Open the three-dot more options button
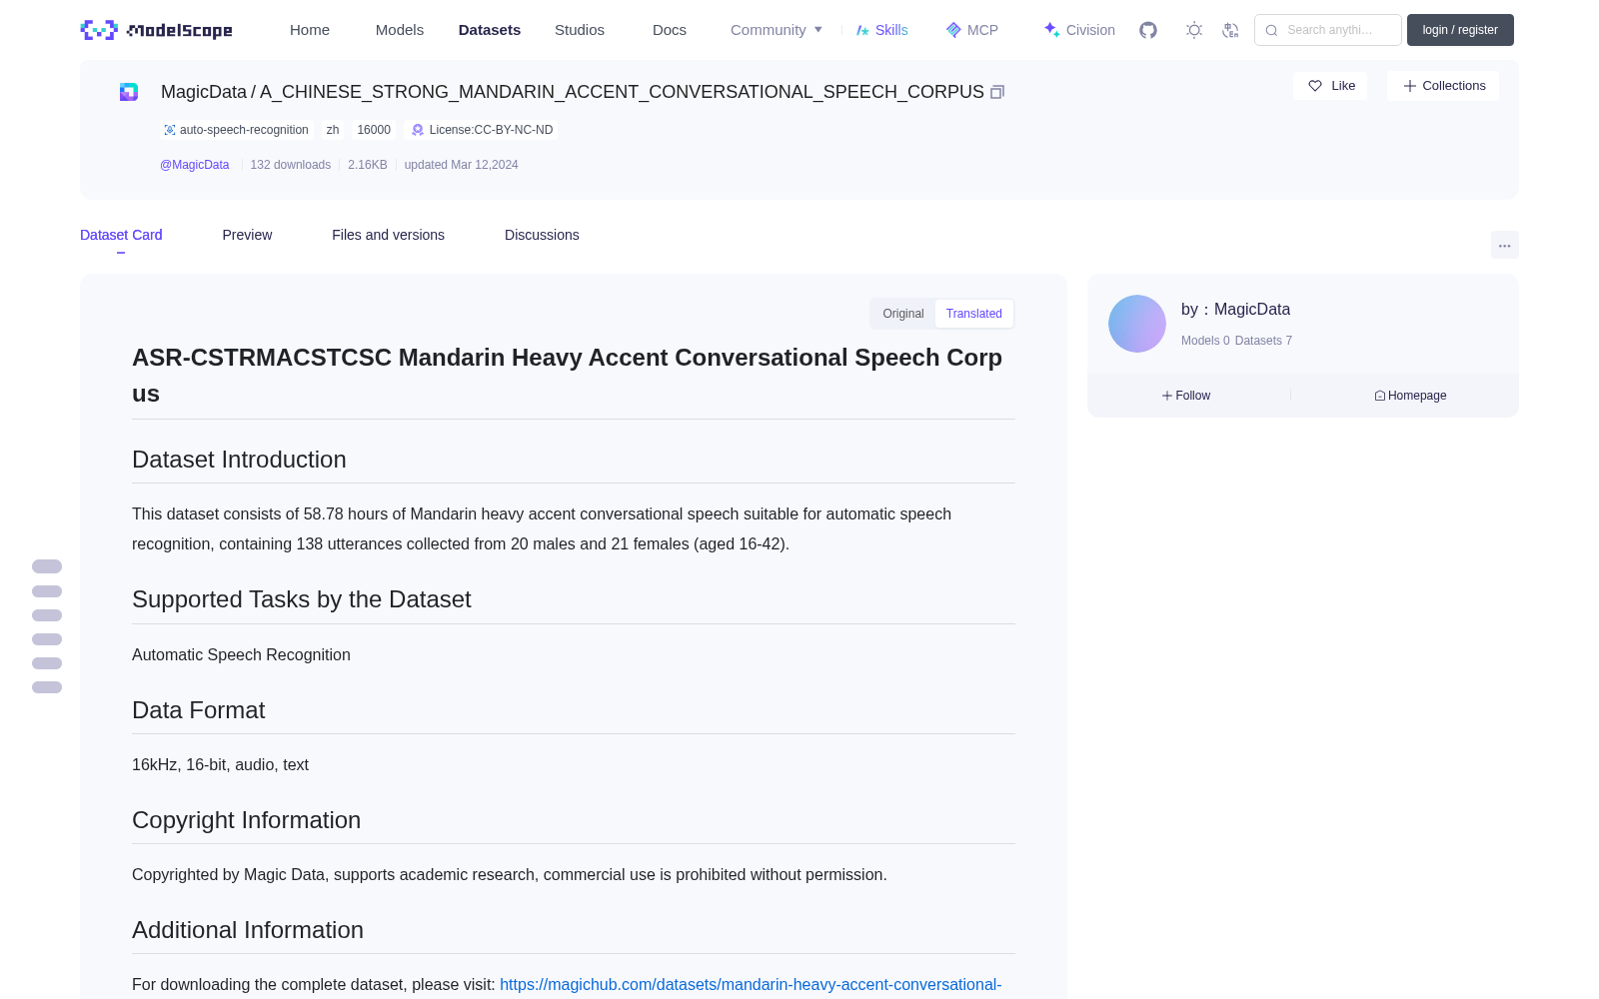 (x=1504, y=245)
